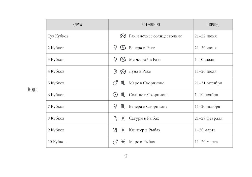The width and height of the screenshot is (252, 177).
Task: Click the page number 13 below the table
Action: 126,156
